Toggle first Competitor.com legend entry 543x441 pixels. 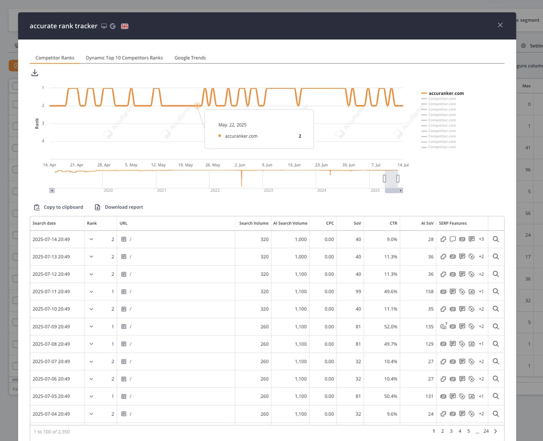pos(442,99)
